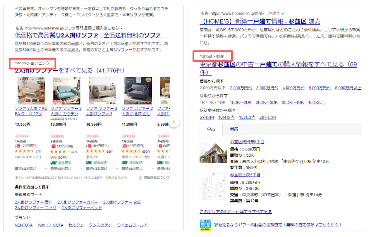
Task: Switch to the 新築 tab
Action: 234,129
